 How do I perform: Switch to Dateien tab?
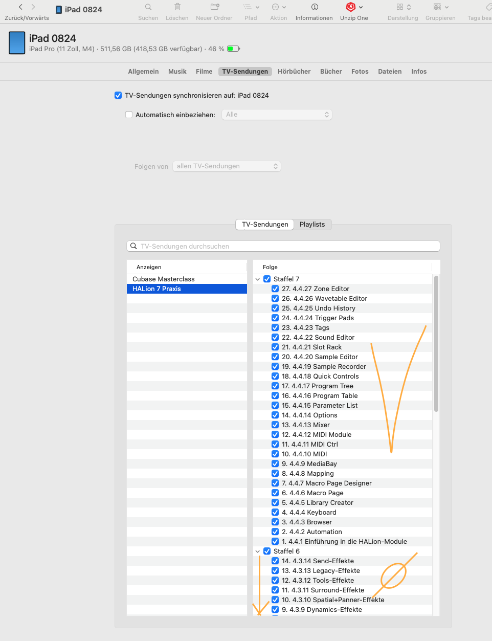click(390, 72)
